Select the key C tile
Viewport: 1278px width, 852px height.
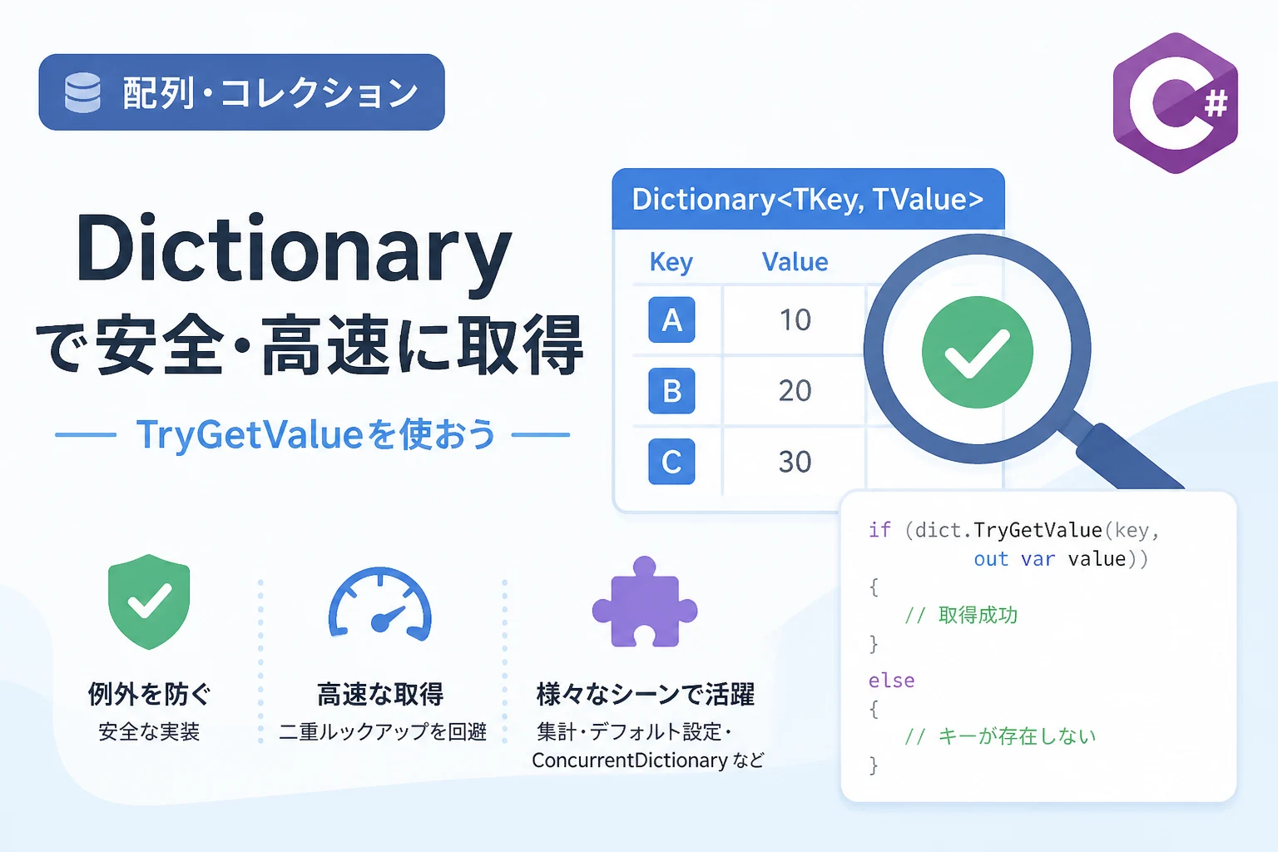[x=671, y=461]
